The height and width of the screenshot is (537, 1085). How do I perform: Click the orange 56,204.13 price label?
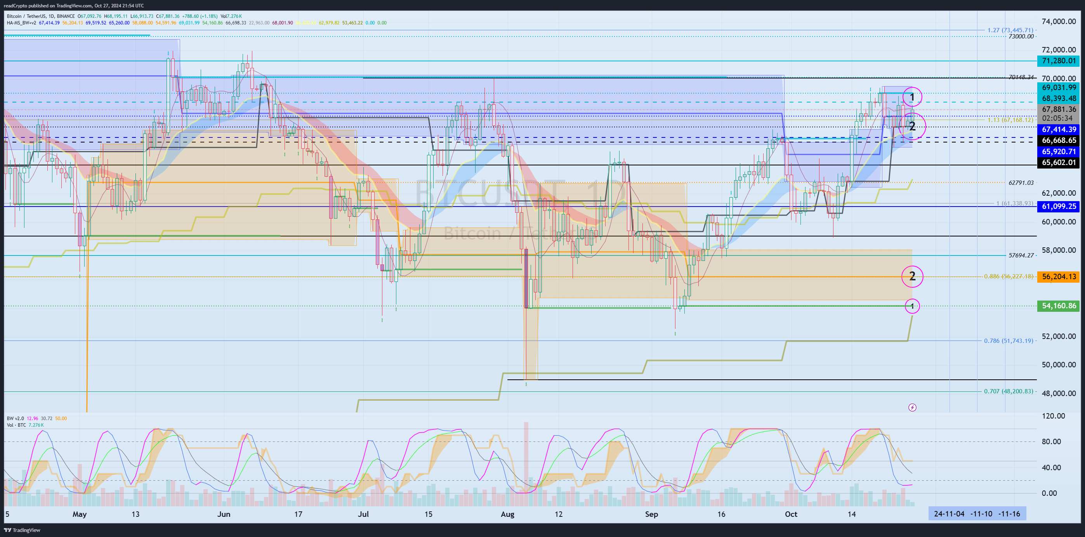(x=1058, y=276)
